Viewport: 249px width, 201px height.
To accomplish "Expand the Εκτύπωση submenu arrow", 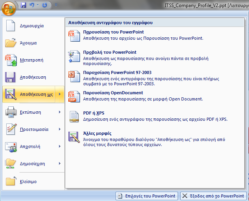I will tap(60, 112).
